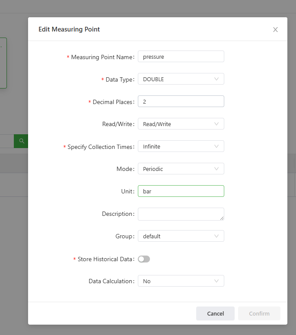Click the Description text area
Image resolution: width=296 pixels, height=335 pixels.
181,214
